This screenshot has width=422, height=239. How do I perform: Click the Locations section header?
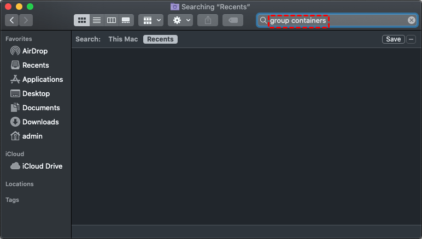(x=19, y=184)
